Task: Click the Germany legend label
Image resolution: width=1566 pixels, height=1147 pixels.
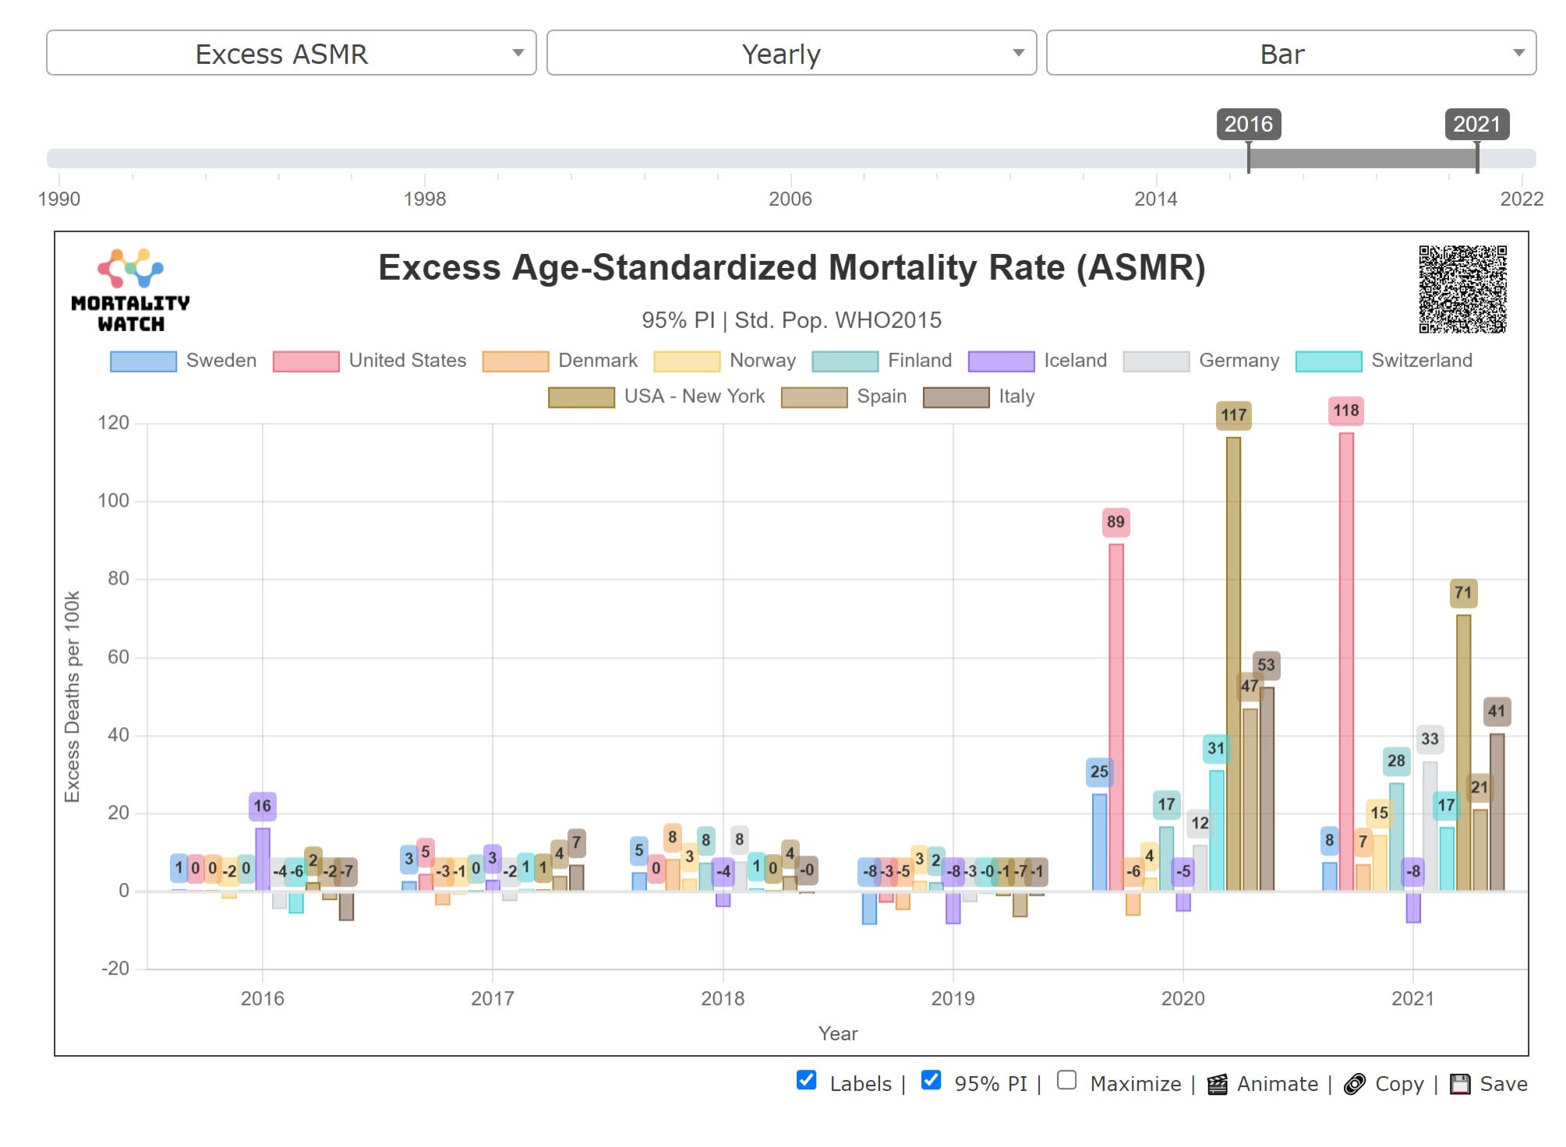Action: 1239,361
